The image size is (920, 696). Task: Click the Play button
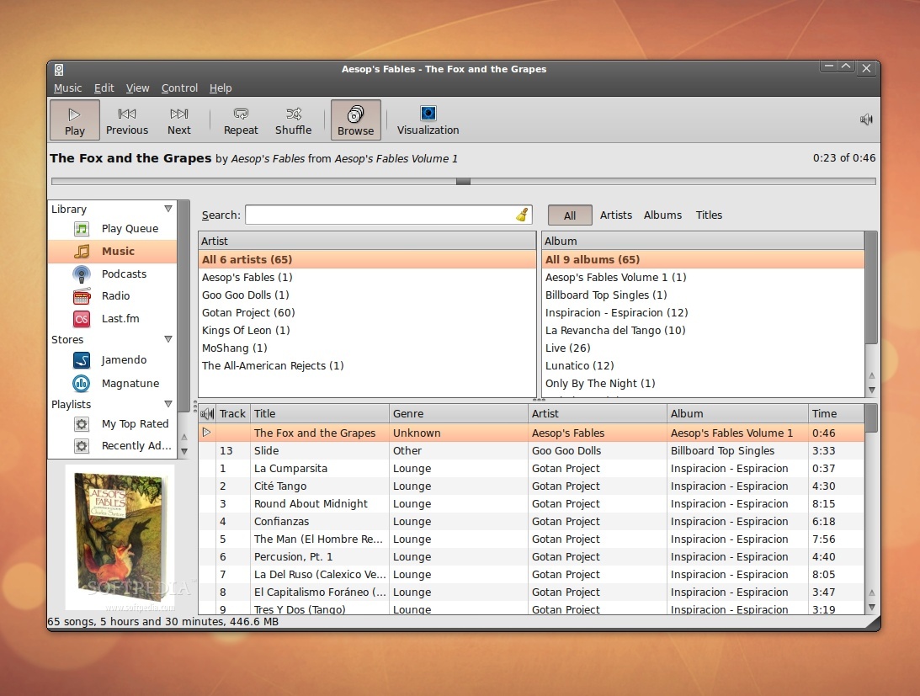(x=74, y=120)
